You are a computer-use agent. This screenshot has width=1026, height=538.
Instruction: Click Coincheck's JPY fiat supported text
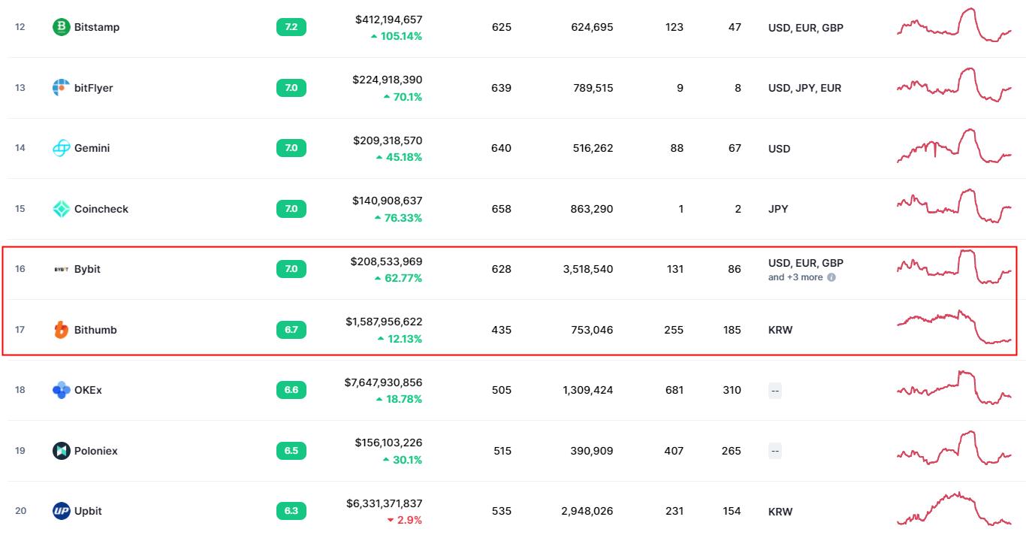[778, 209]
